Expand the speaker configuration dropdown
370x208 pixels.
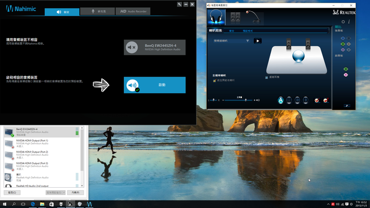coord(248,41)
